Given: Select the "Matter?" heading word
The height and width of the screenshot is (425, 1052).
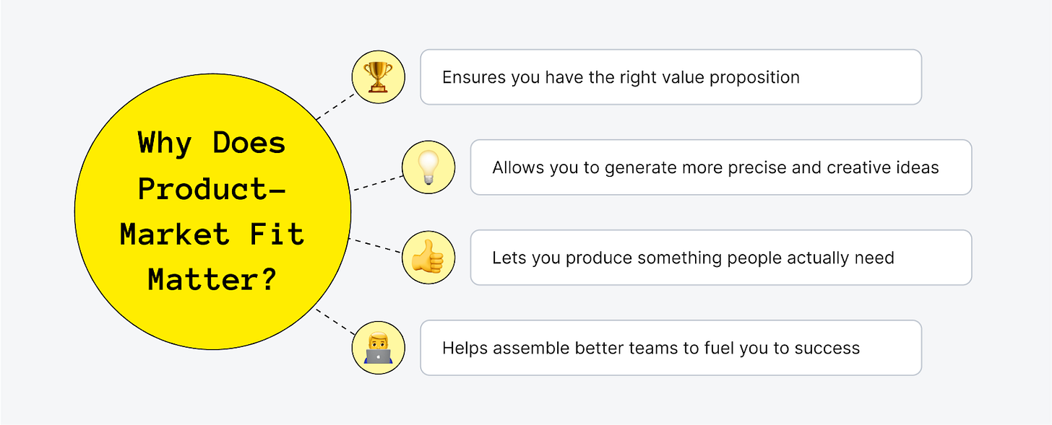Looking at the screenshot, I should [212, 280].
